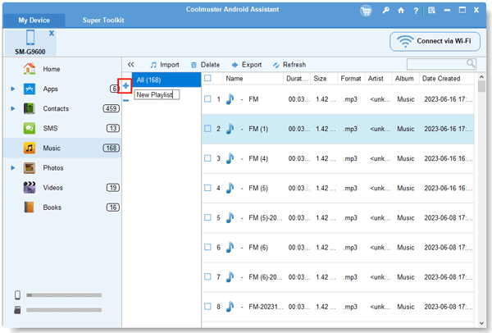Click Refresh in the toolbar
Image resolution: width=492 pixels, height=333 pixels.
pos(289,65)
